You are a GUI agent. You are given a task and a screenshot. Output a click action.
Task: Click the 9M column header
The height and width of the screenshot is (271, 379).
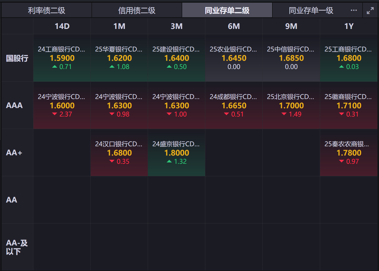coord(291,26)
